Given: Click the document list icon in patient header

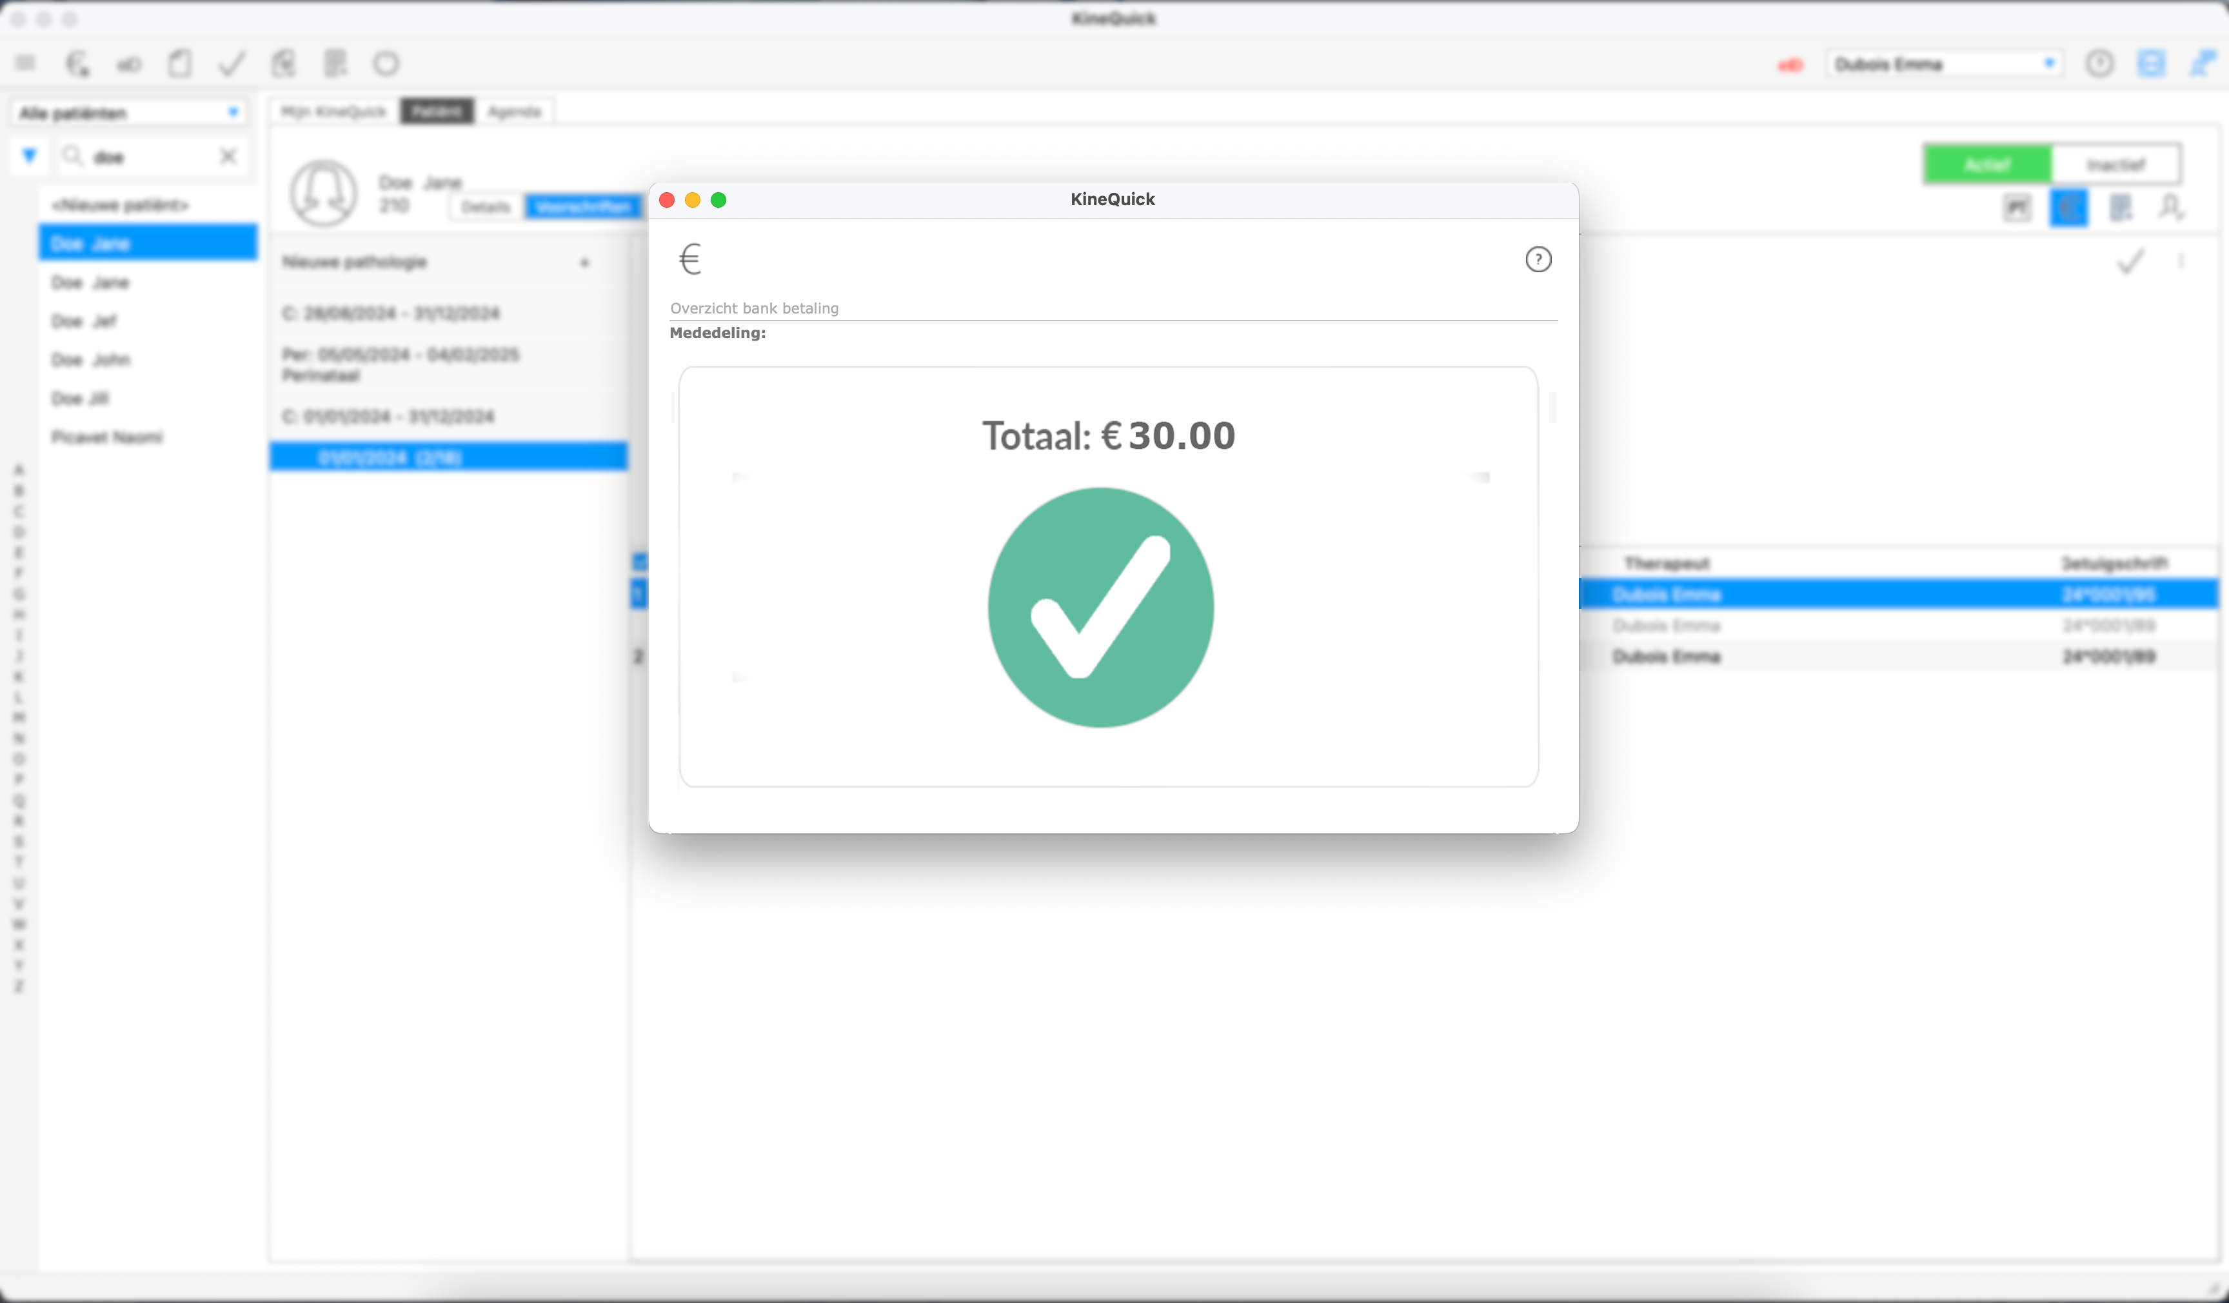Looking at the screenshot, I should pyautogui.click(x=2120, y=209).
